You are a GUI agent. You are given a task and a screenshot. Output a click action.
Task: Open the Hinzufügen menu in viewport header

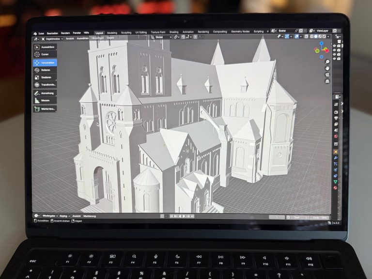97,38
